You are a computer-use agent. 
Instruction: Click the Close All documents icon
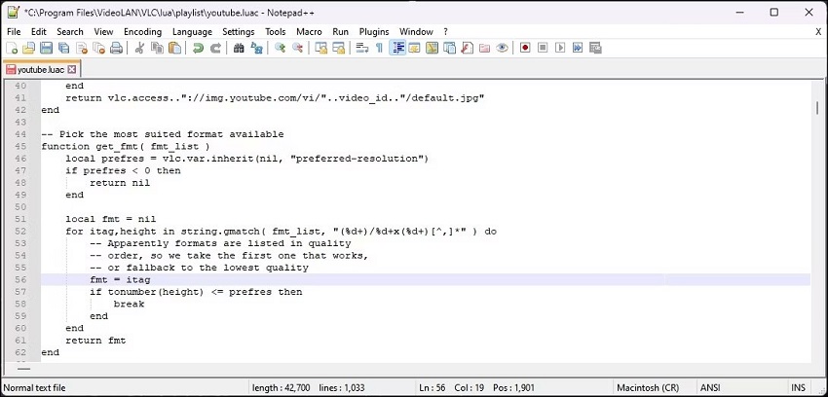pos(98,48)
